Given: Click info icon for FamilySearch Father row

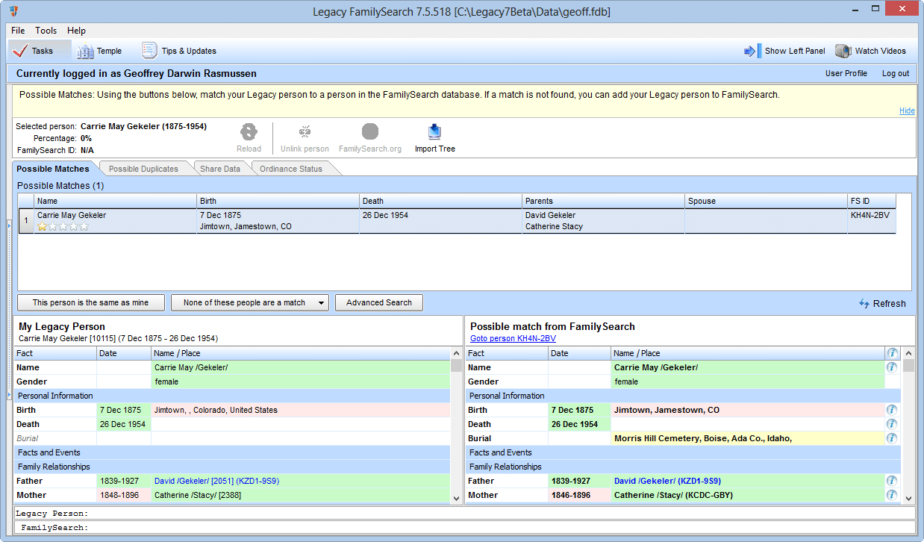Looking at the screenshot, I should tap(892, 481).
